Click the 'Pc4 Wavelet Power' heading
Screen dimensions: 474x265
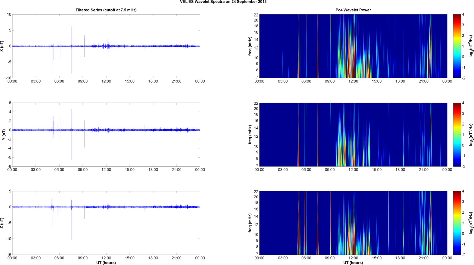pos(353,10)
